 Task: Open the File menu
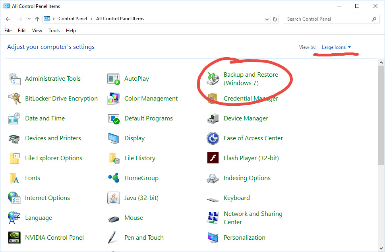[x=8, y=31]
